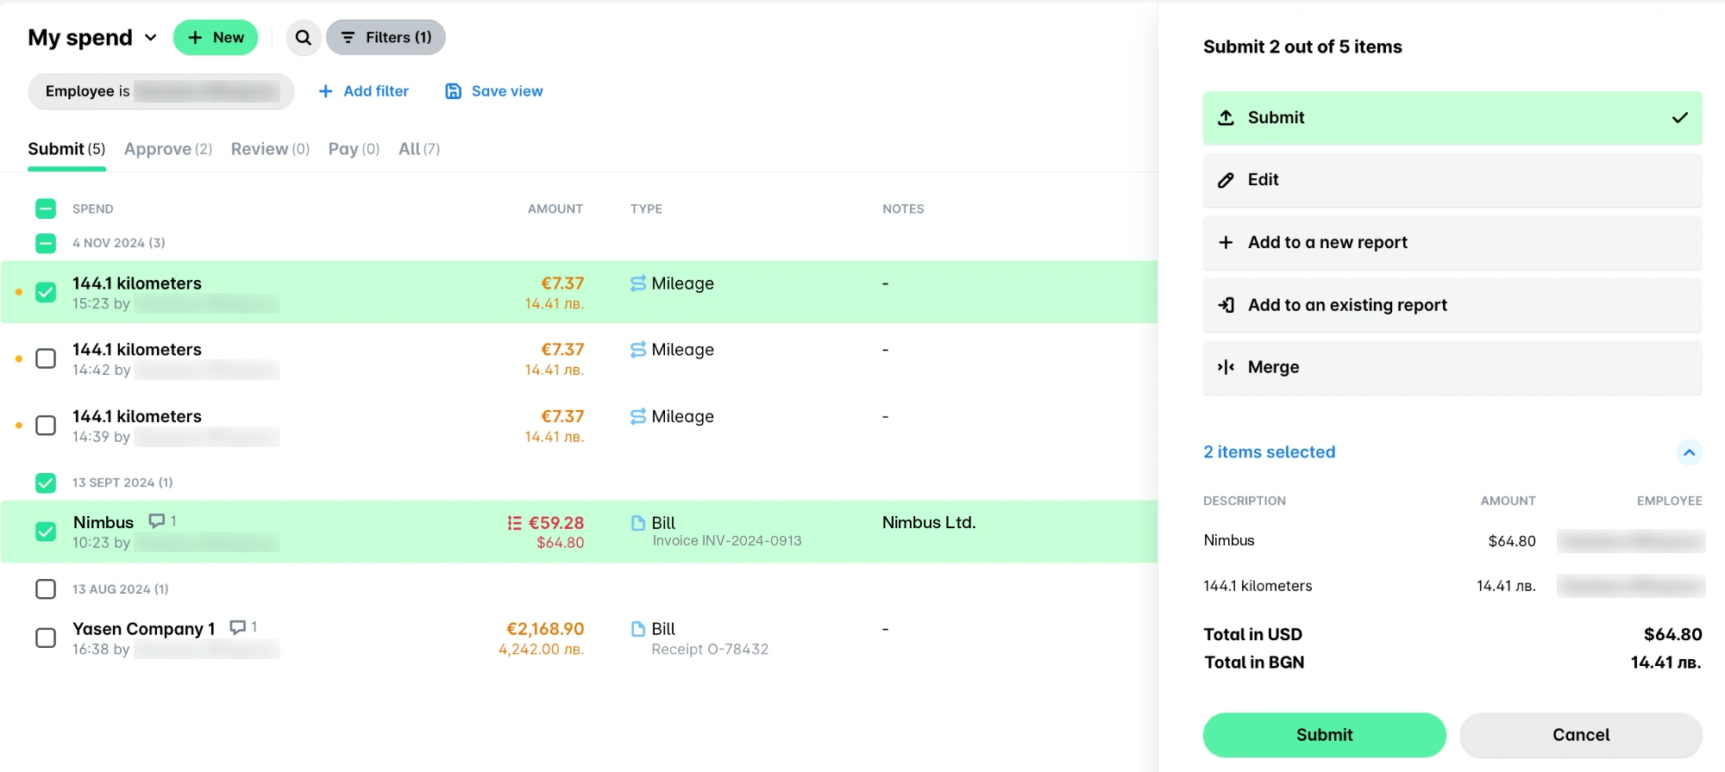The image size is (1725, 772).
Task: Click the Mileage icon in 14:42 row
Action: point(638,350)
